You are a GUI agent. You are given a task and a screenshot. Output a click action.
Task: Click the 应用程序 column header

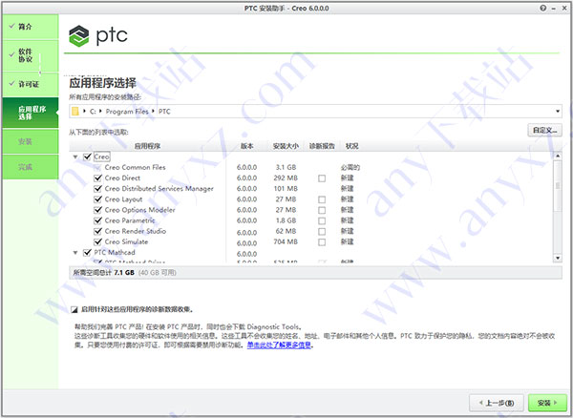pos(147,146)
